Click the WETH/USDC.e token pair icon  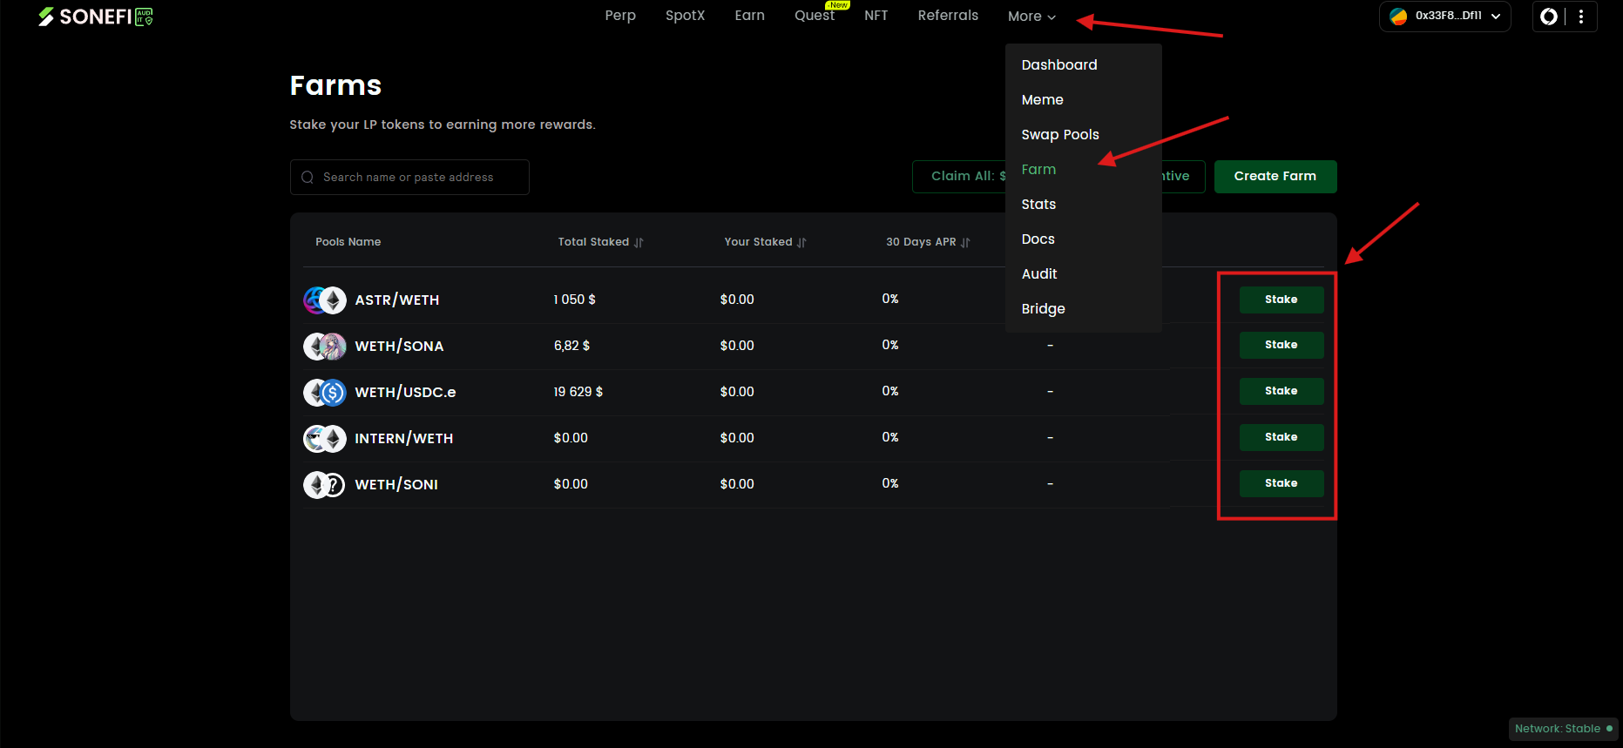click(x=324, y=393)
